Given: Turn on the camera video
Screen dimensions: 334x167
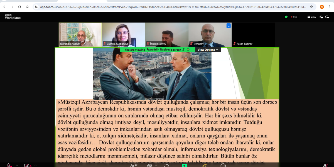Looking at the screenshot, I should click(x=27, y=165).
